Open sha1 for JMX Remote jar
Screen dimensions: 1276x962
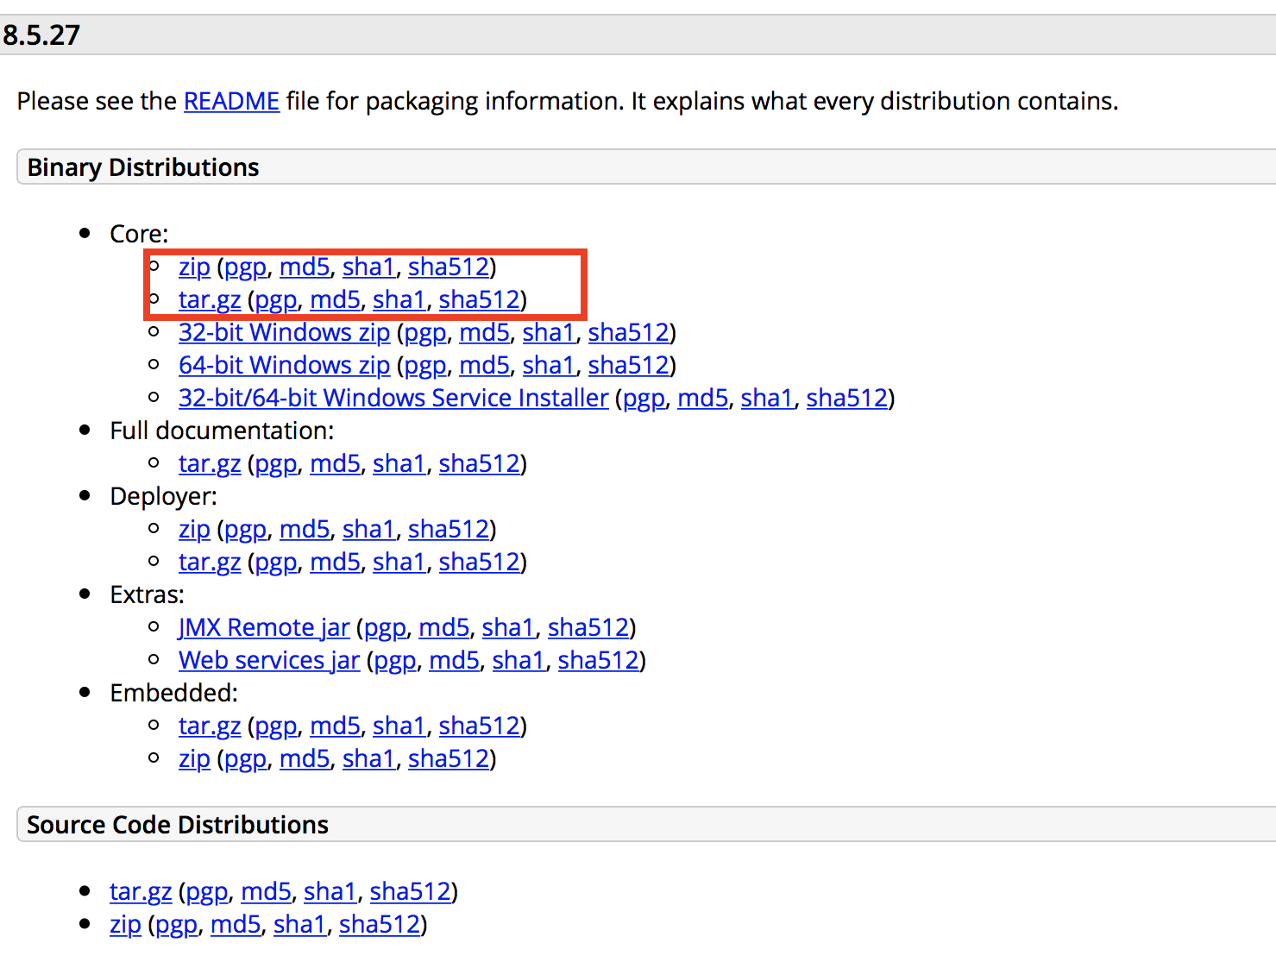click(x=508, y=628)
